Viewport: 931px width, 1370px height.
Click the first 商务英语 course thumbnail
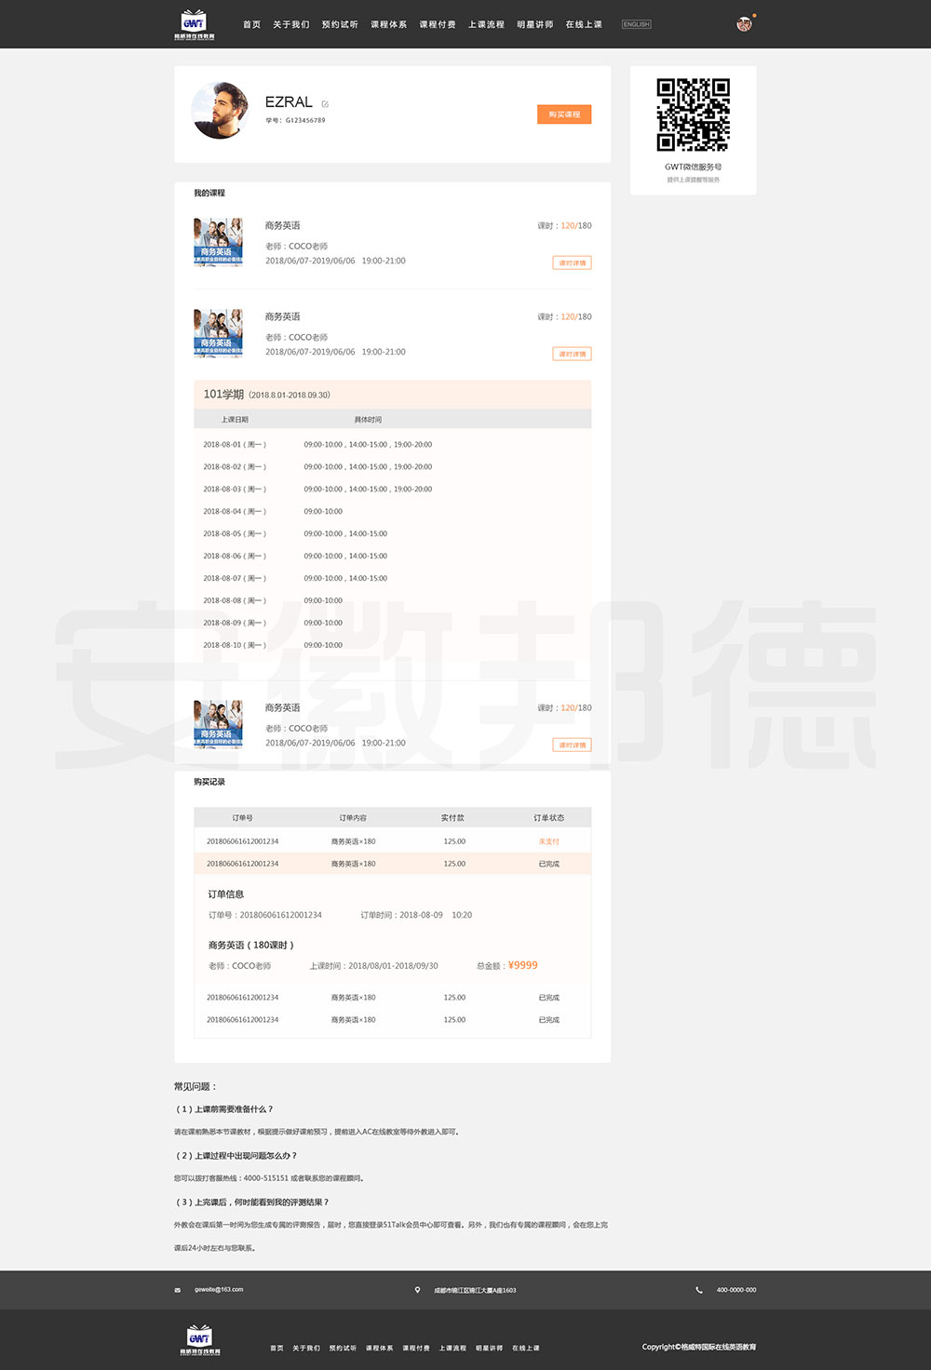point(218,242)
